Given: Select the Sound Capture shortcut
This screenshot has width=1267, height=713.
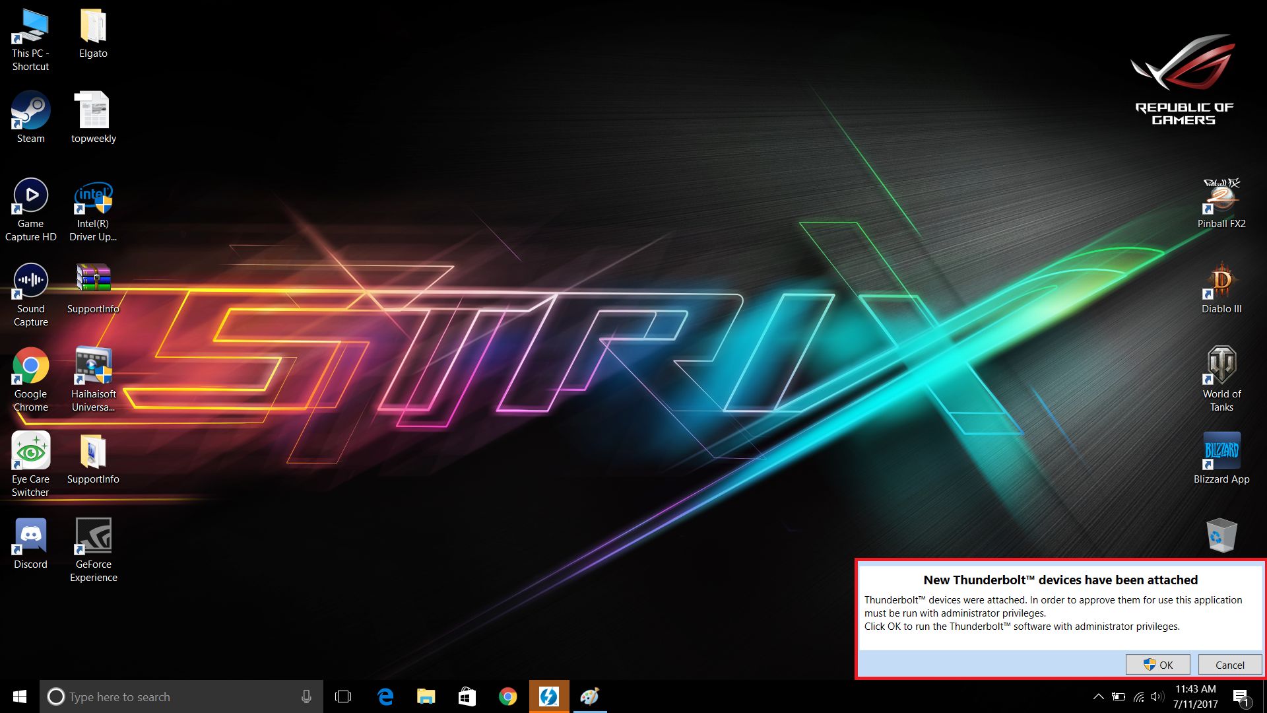Looking at the screenshot, I should pos(30,281).
